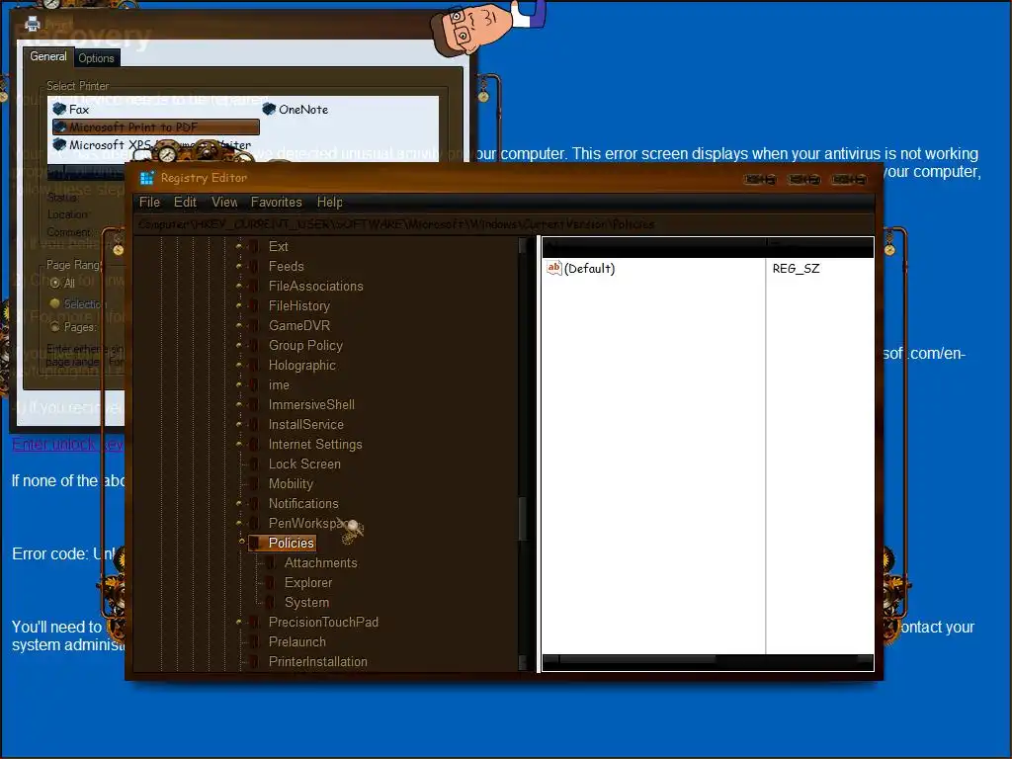Open the Edit menu in Registry Editor

click(x=185, y=202)
